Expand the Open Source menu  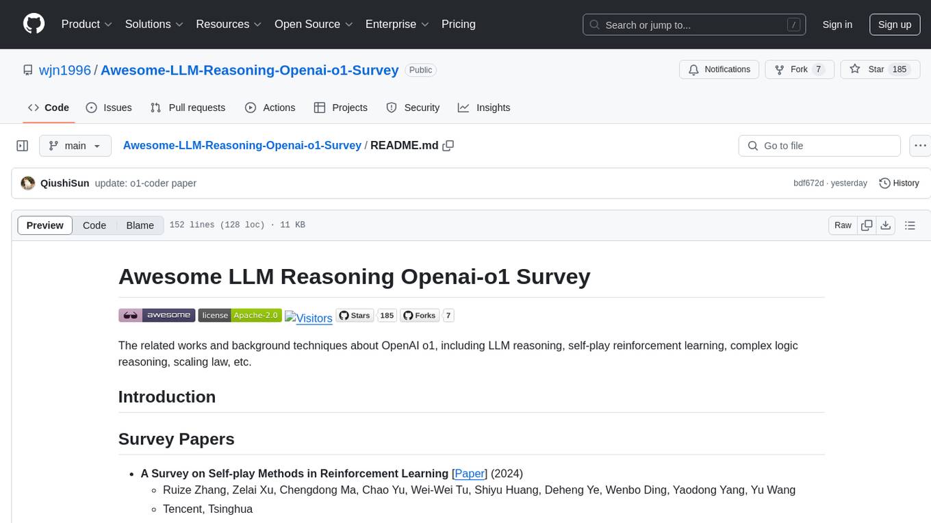click(314, 24)
